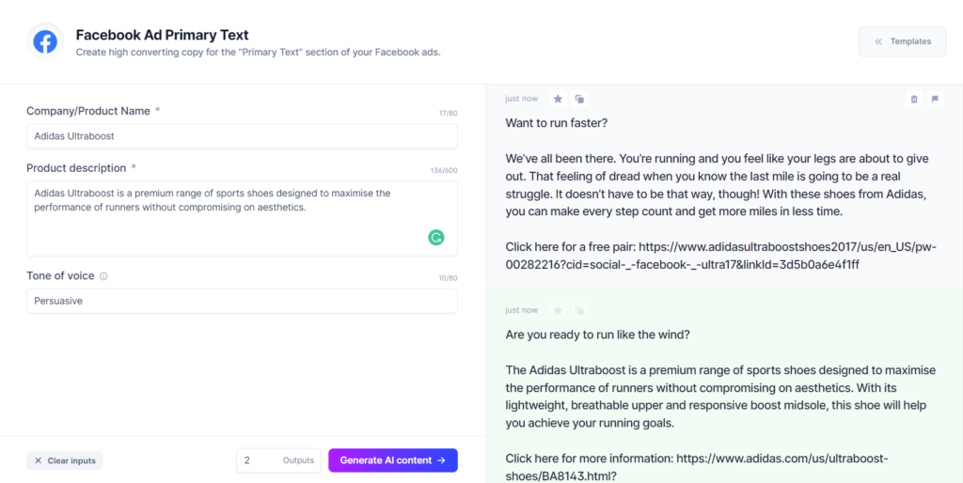Viewport: 963px width, 483px height.
Task: Click the "Product description" label
Action: (76, 168)
